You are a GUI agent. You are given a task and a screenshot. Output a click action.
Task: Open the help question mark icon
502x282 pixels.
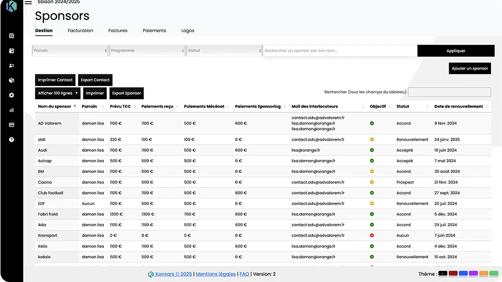[x=12, y=140]
